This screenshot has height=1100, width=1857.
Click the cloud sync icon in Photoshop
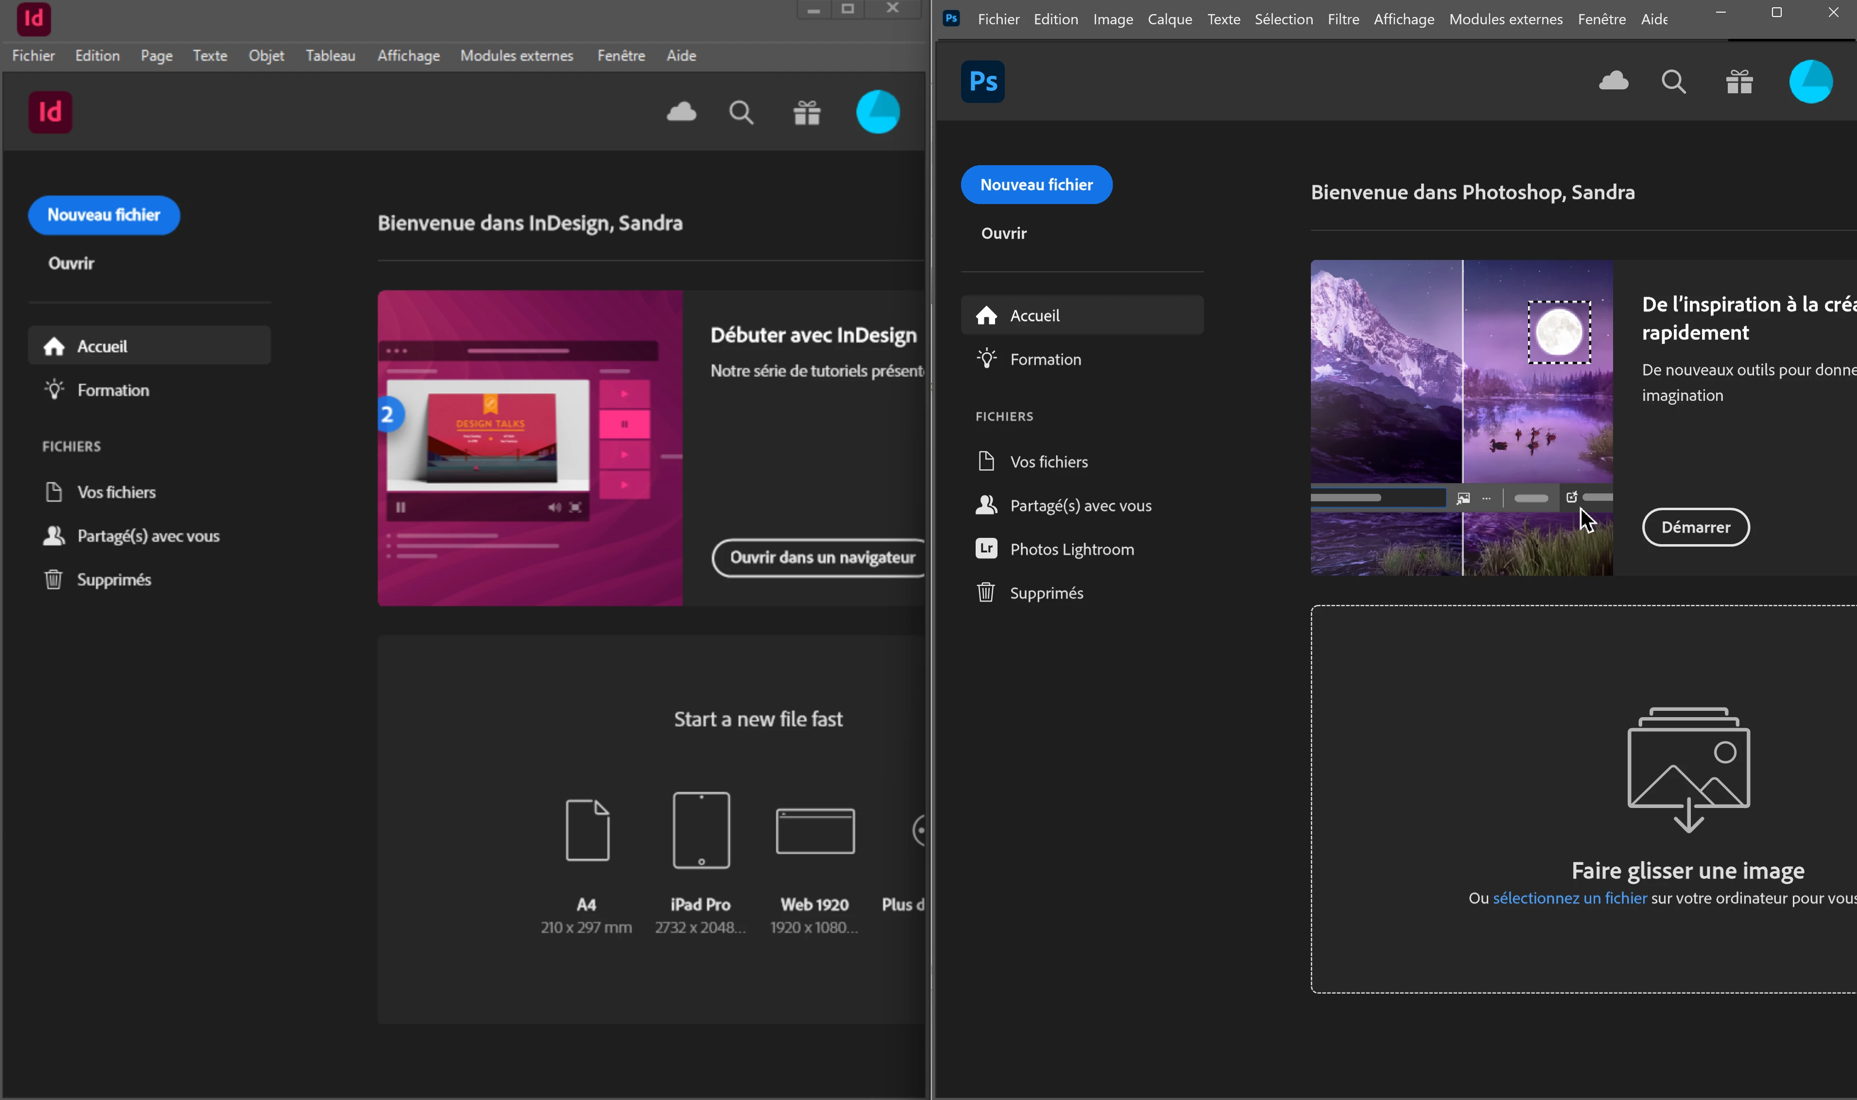[1613, 81]
